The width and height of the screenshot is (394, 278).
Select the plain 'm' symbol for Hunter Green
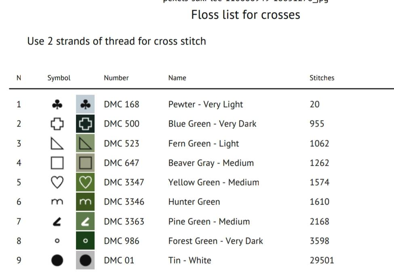pyautogui.click(x=57, y=202)
